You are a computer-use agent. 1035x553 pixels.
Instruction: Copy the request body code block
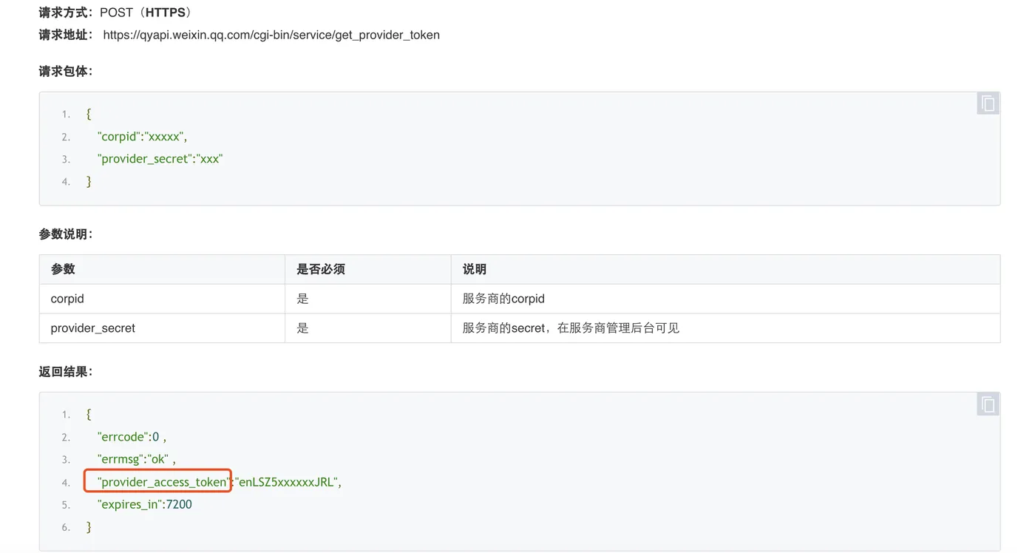tap(988, 104)
